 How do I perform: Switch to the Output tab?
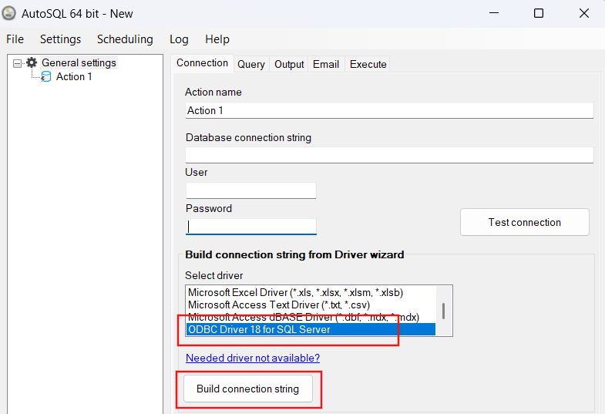tap(289, 64)
